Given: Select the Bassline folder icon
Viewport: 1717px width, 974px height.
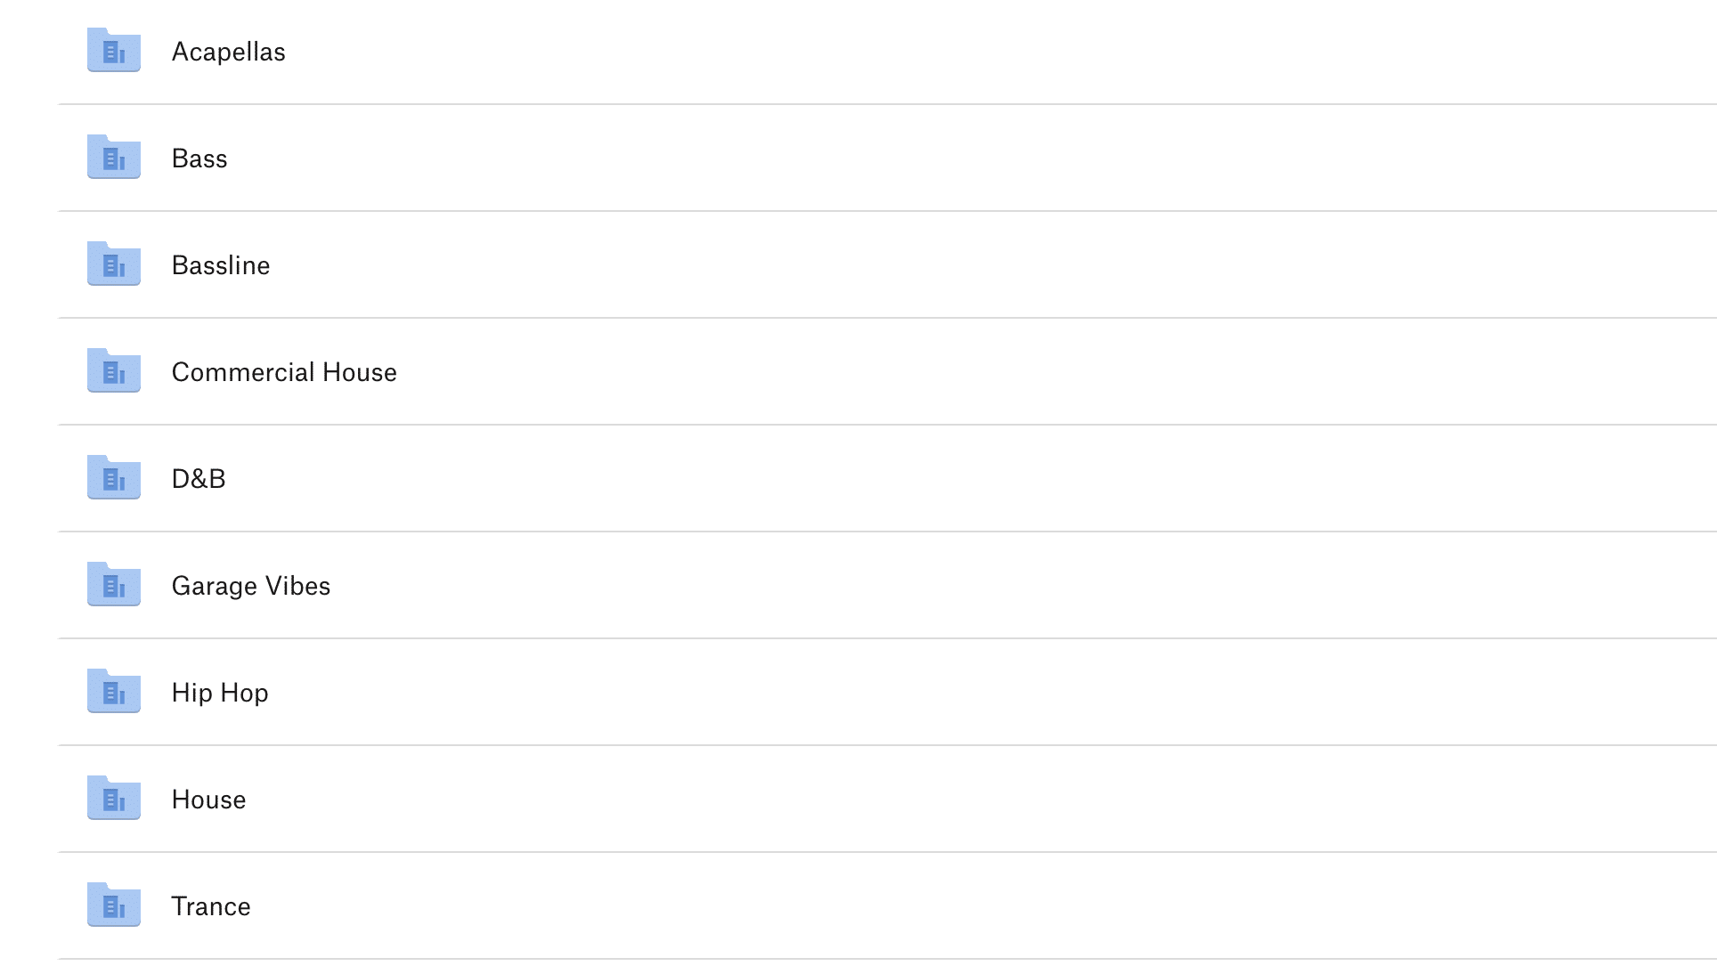Looking at the screenshot, I should click(114, 264).
